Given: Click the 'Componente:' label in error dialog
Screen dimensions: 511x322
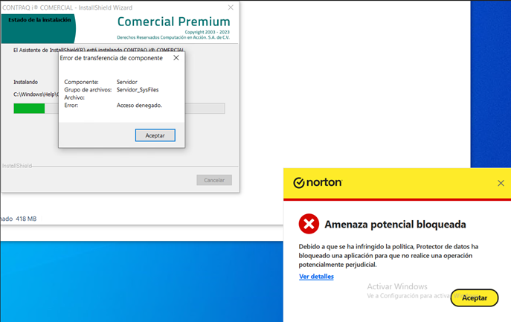Looking at the screenshot, I should (x=81, y=82).
